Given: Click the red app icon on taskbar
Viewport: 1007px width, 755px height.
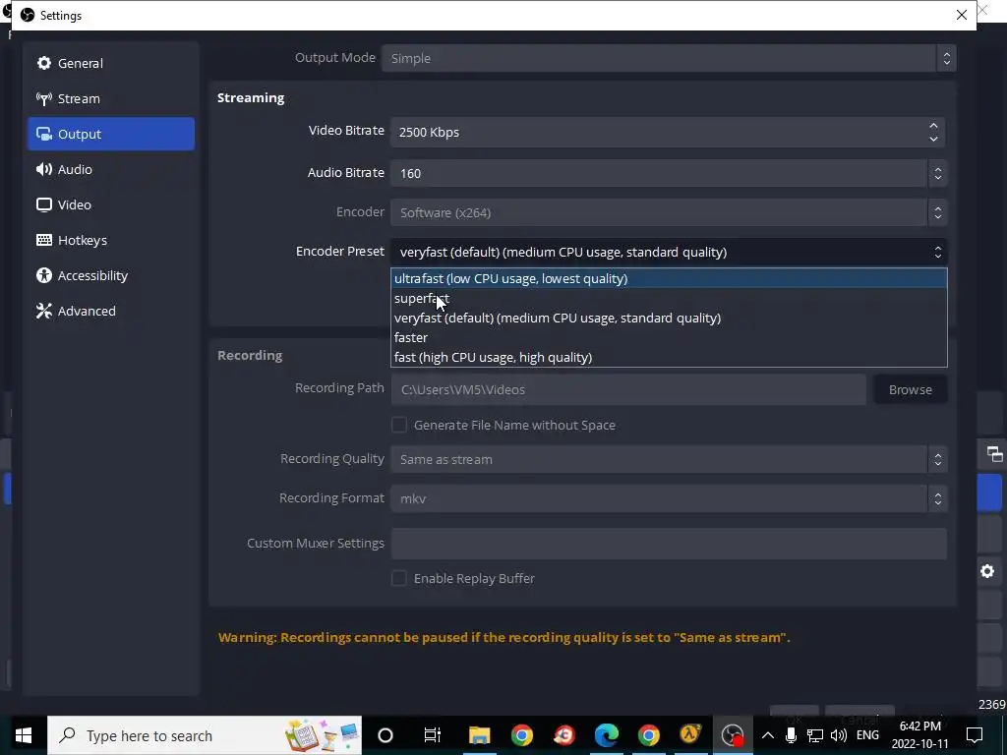Looking at the screenshot, I should (x=563, y=735).
